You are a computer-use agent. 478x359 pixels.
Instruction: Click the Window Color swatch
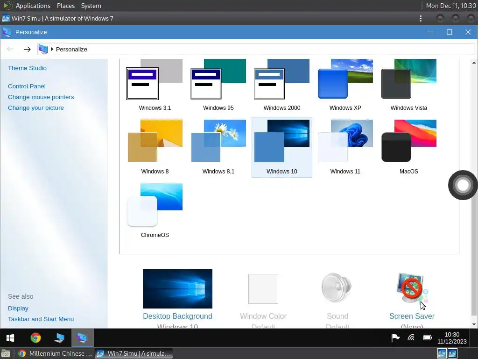tap(263, 289)
